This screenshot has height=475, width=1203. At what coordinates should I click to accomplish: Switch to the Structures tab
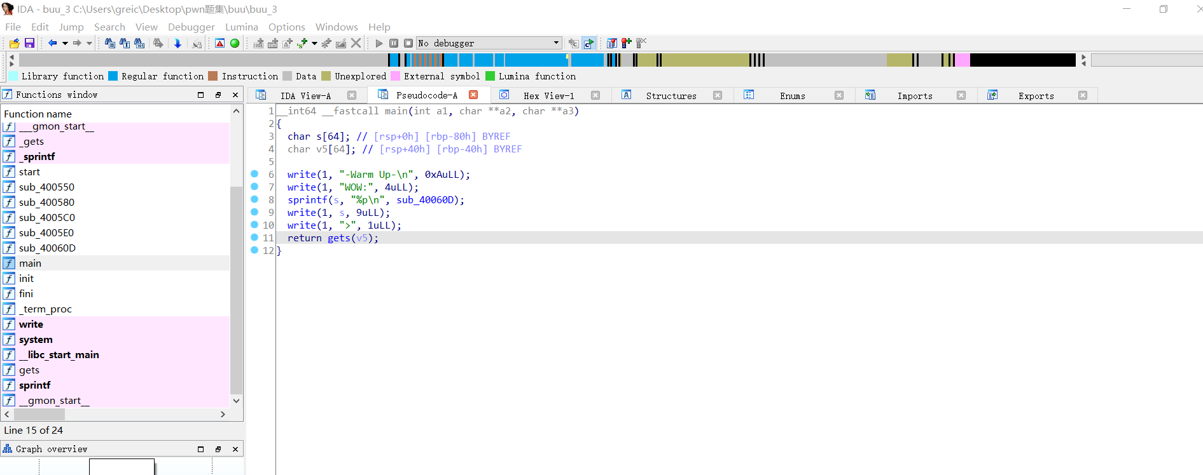click(671, 95)
